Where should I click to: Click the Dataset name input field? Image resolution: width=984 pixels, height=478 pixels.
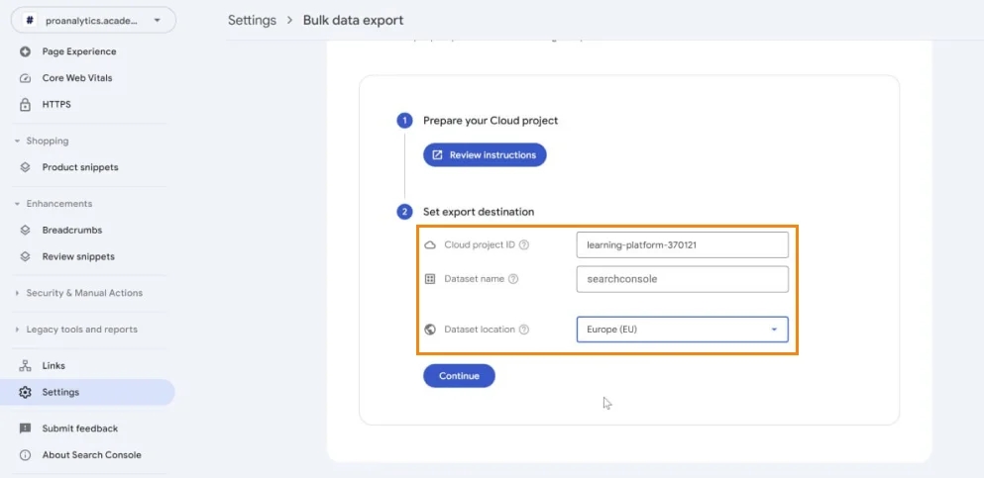[682, 279]
